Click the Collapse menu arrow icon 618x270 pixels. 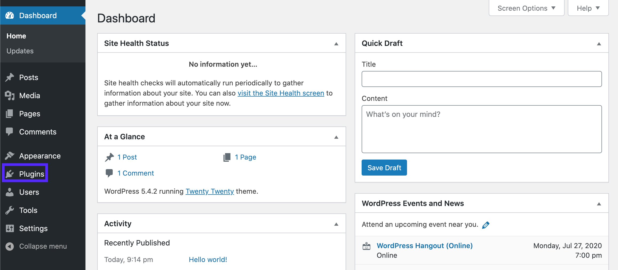point(10,246)
